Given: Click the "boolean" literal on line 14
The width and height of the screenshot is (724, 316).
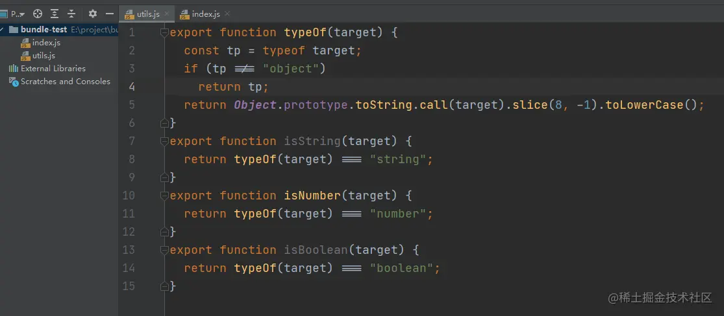Looking at the screenshot, I should click(401, 268).
